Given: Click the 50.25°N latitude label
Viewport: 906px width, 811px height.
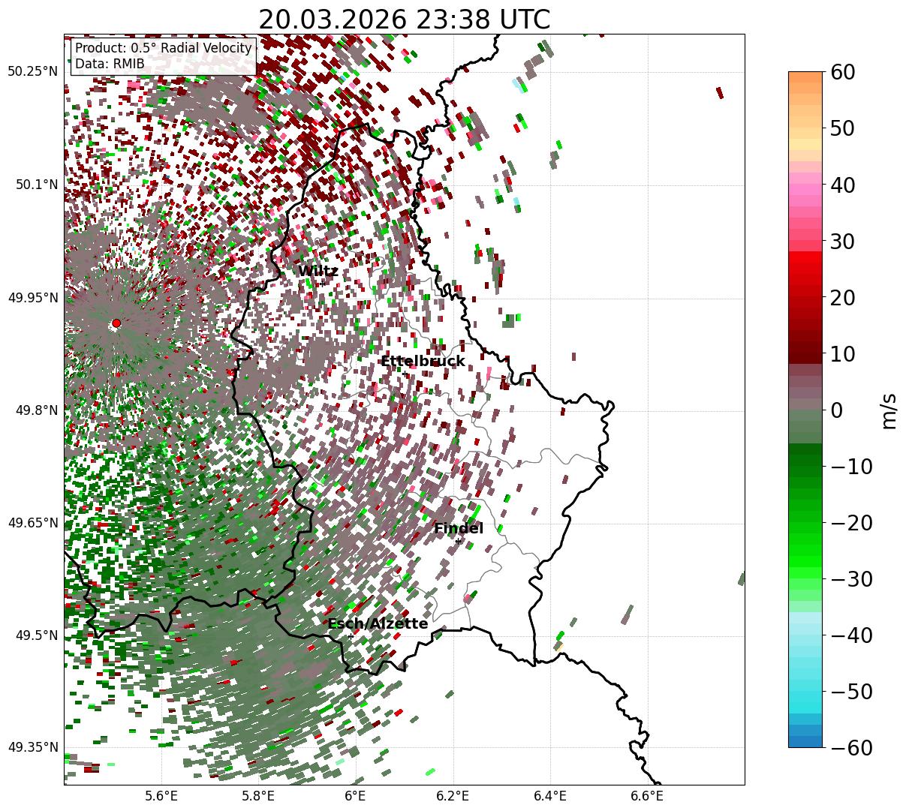Looking at the screenshot, I should (x=33, y=72).
